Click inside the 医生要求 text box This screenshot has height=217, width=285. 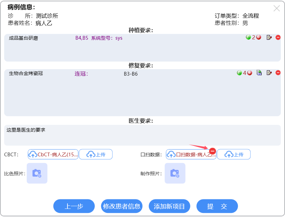pos(142,135)
